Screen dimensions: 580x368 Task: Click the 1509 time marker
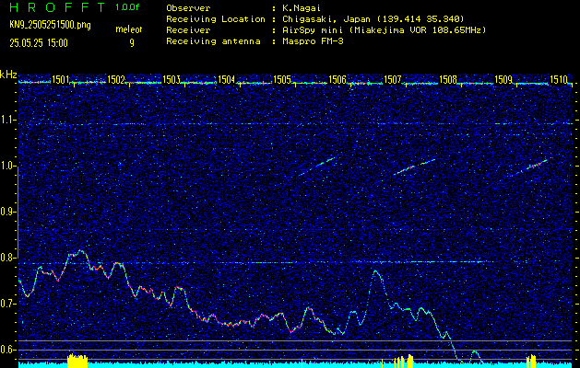[503, 79]
